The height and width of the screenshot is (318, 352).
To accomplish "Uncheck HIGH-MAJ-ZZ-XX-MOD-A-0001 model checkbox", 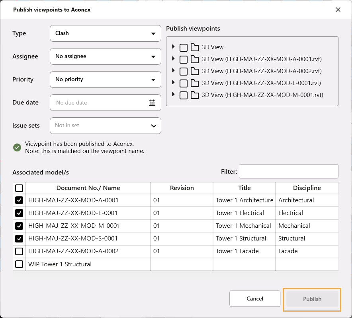I will tap(19, 200).
